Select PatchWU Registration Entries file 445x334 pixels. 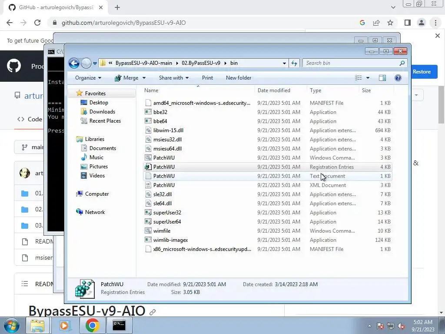pos(268,167)
